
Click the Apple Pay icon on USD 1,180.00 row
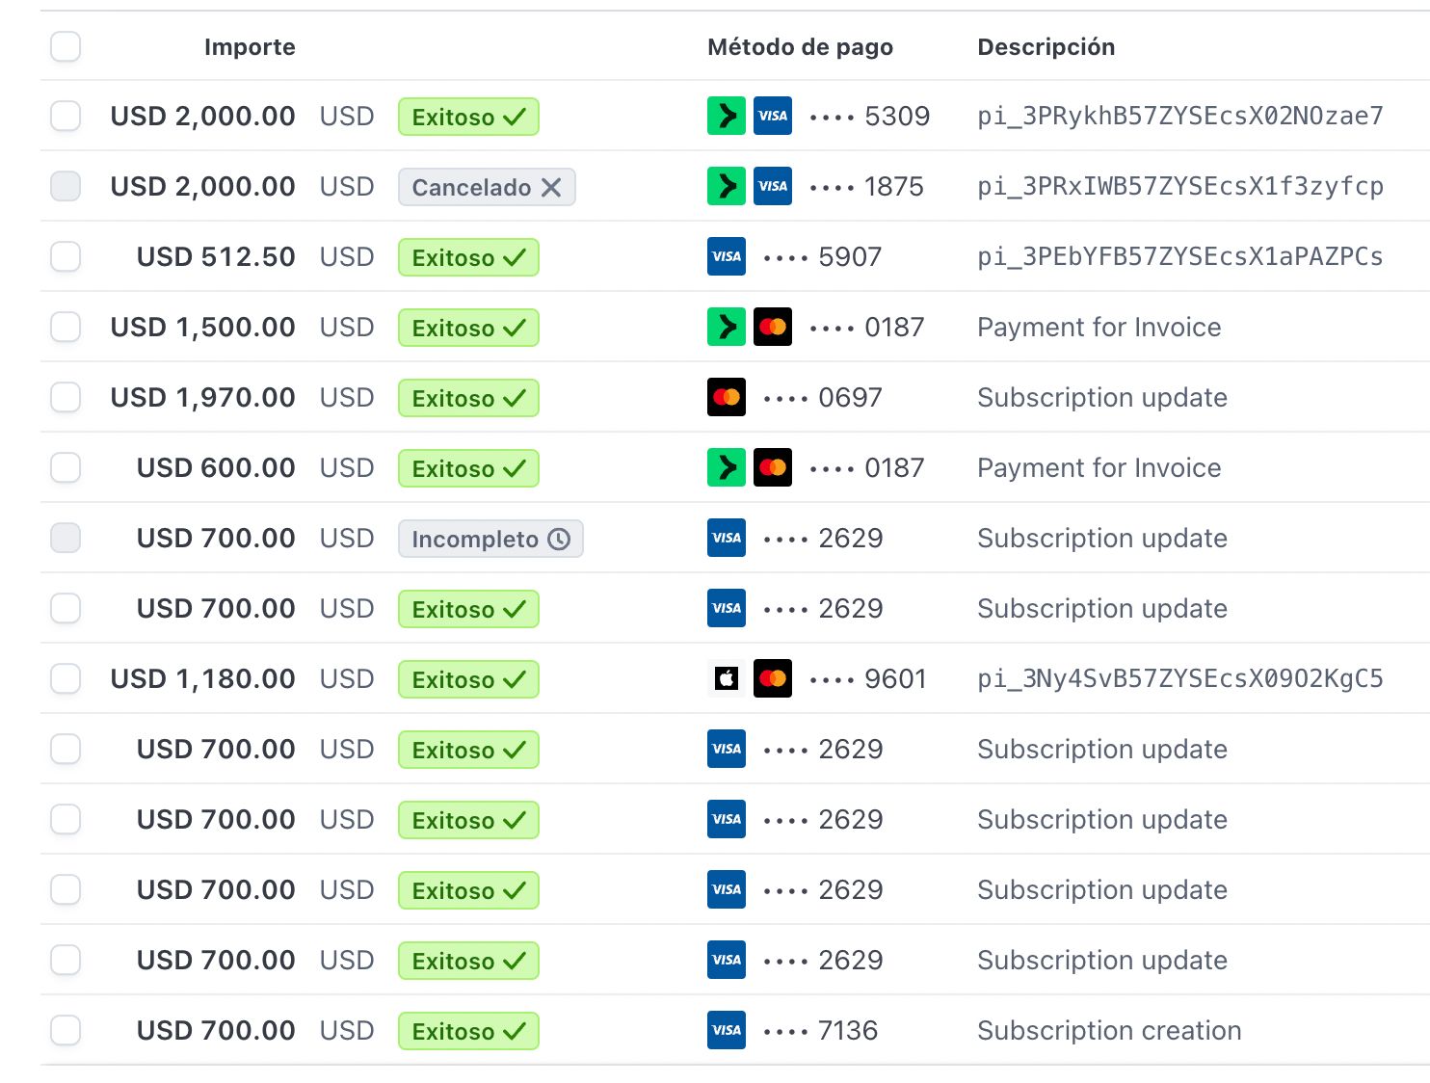tap(726, 678)
